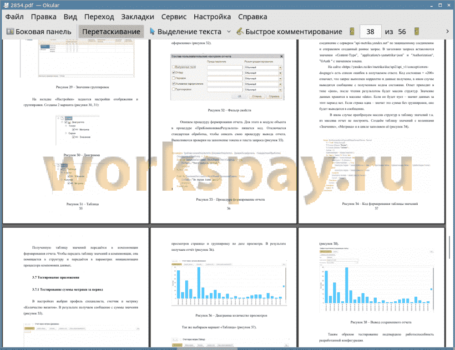Screen dimensions: 455x350
Task: Click page 35 with Рисунок 30 – Диаграмма
Action: coord(76,132)
